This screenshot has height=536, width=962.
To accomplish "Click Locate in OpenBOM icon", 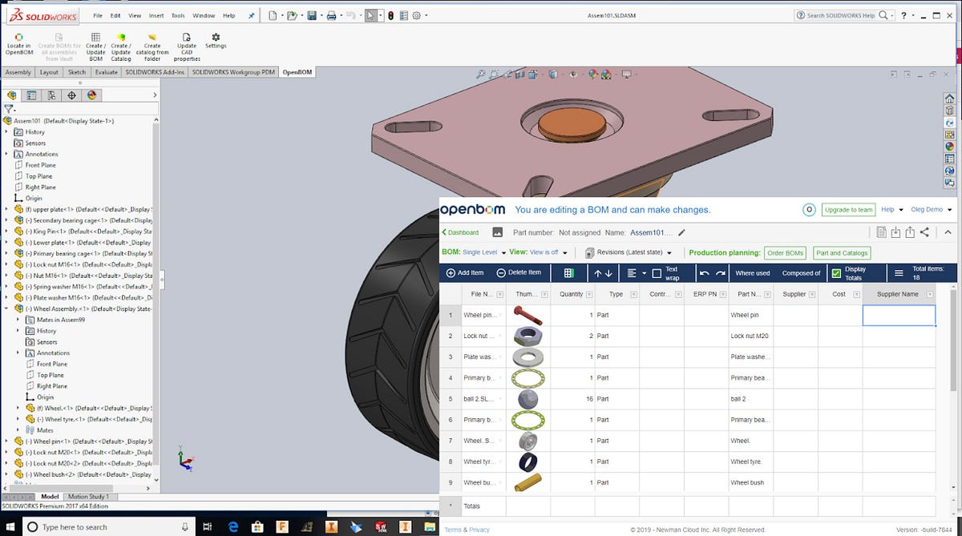I will pos(19,36).
